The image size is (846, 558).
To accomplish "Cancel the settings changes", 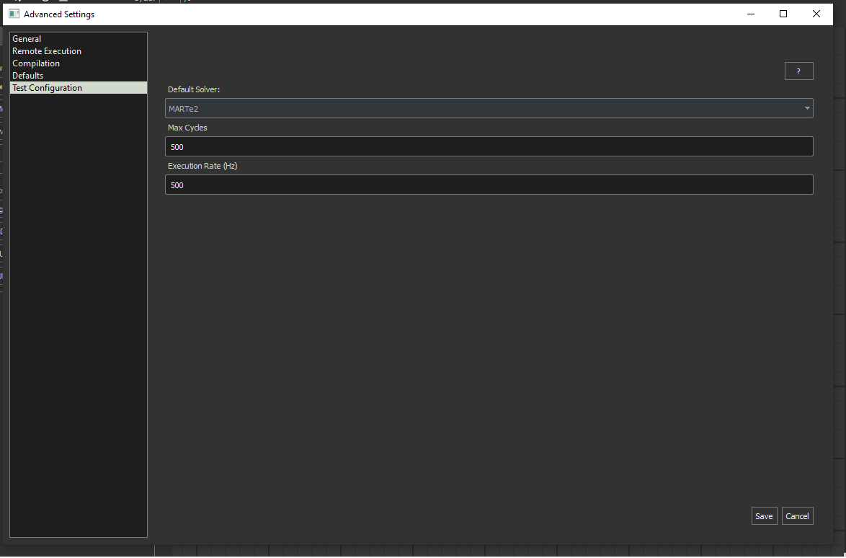I will pyautogui.click(x=797, y=516).
